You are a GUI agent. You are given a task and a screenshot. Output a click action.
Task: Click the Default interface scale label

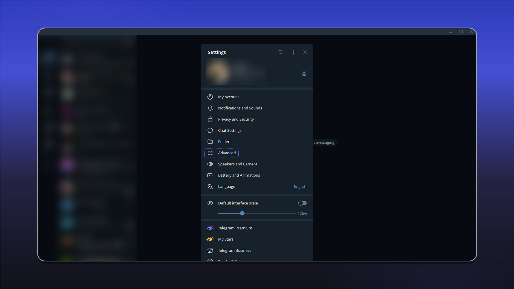point(238,203)
